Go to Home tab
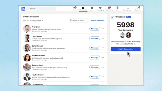Viewport: 162px width, 91px height. point(74,9)
